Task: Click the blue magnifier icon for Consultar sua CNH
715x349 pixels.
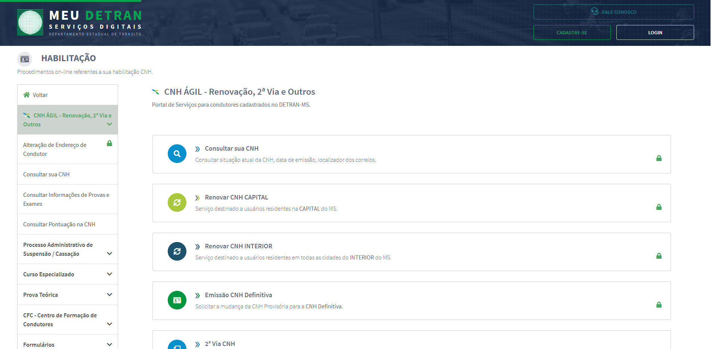Action: [x=177, y=154]
